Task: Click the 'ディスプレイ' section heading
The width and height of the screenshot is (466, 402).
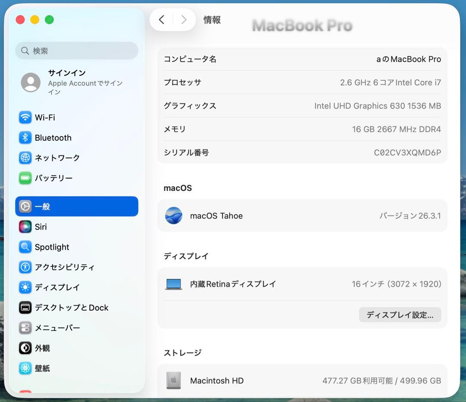Action: tap(186, 256)
